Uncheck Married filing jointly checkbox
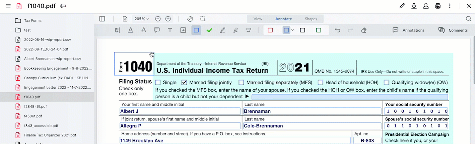This screenshot has width=475, height=144. pos(184,82)
